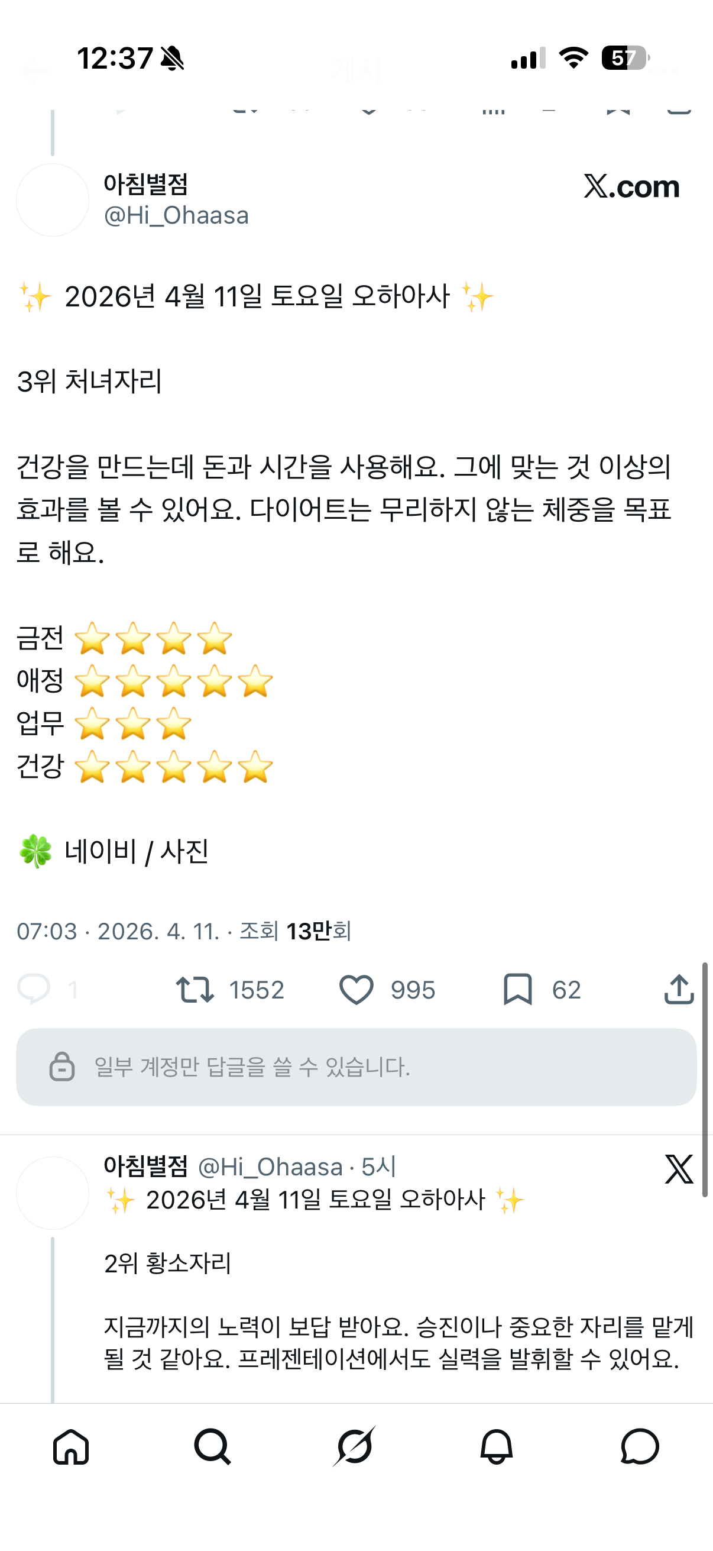Tap the 아침별점 name on 2위 post

[x=145, y=1167]
